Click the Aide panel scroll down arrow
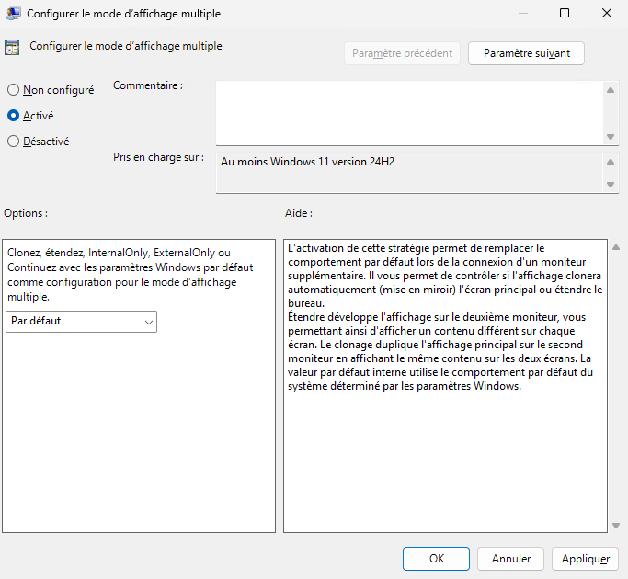Screen dimensions: 628x579 tap(615, 525)
